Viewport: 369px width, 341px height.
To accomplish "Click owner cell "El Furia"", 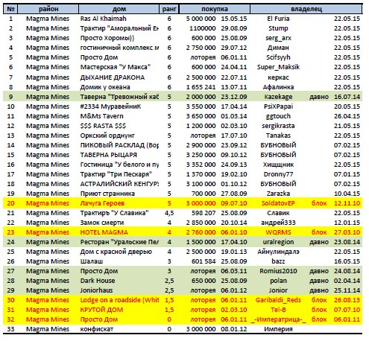I will coord(278,19).
